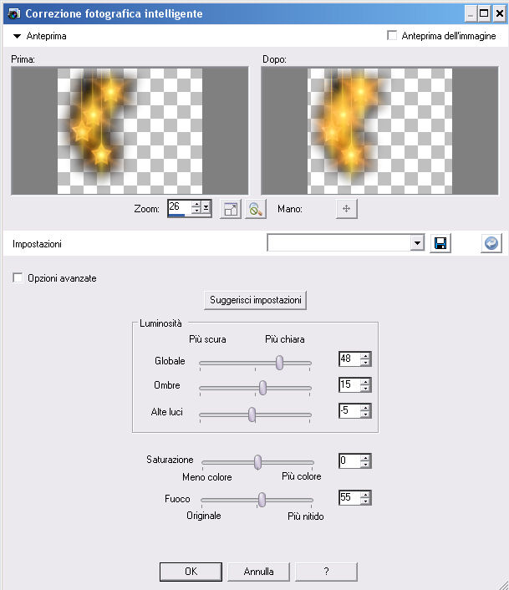The width and height of the screenshot is (509, 590).
Task: Click the Saturazione slider handle
Action: coord(257,461)
